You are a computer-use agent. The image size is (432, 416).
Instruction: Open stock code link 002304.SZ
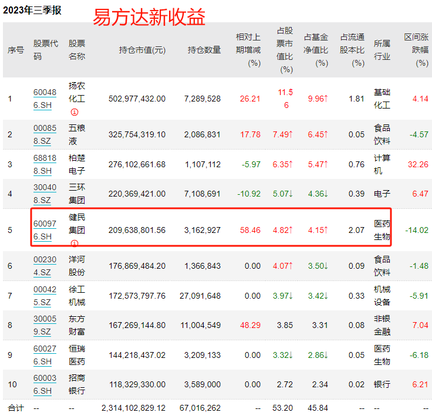tap(45, 266)
